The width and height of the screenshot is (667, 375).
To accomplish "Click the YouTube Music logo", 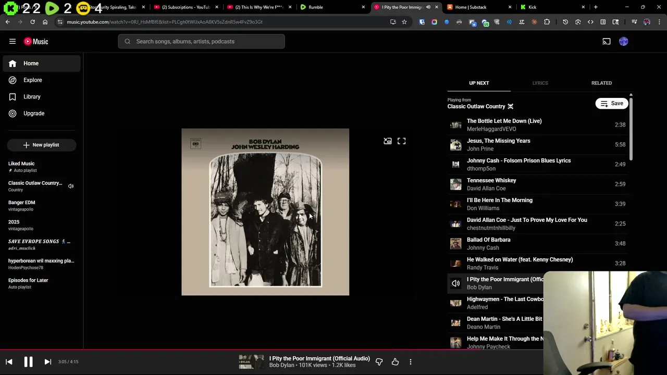I will coord(36,41).
